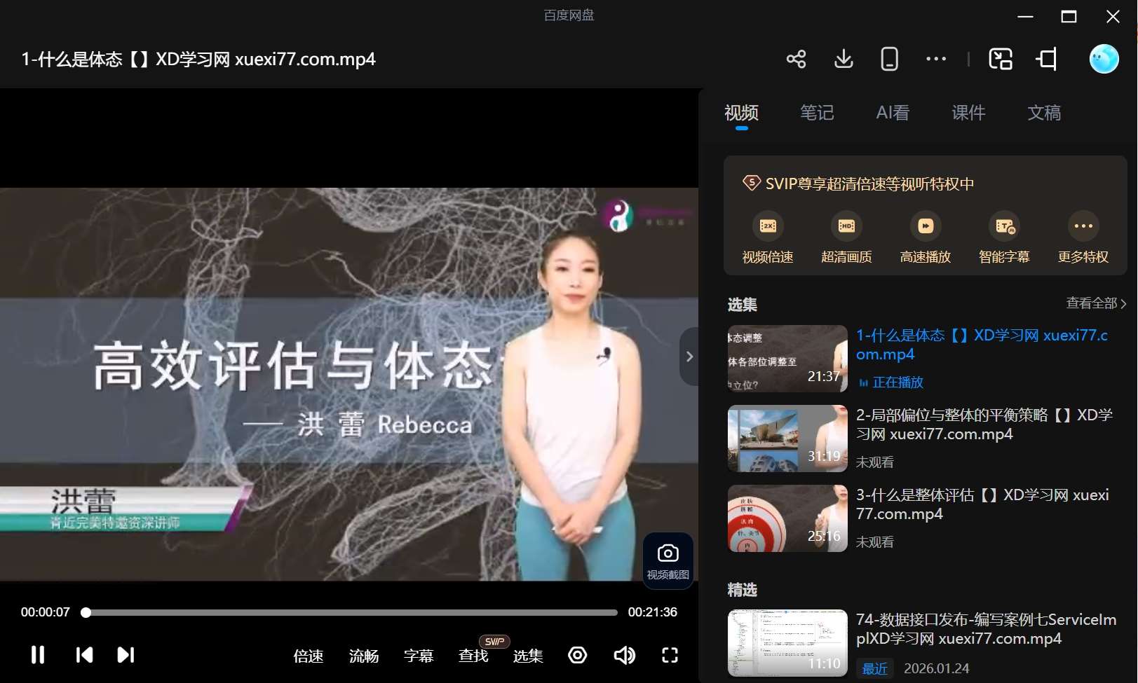Open the 智能字幕 smart subtitles feature
This screenshot has height=683, width=1138.
point(1003,237)
